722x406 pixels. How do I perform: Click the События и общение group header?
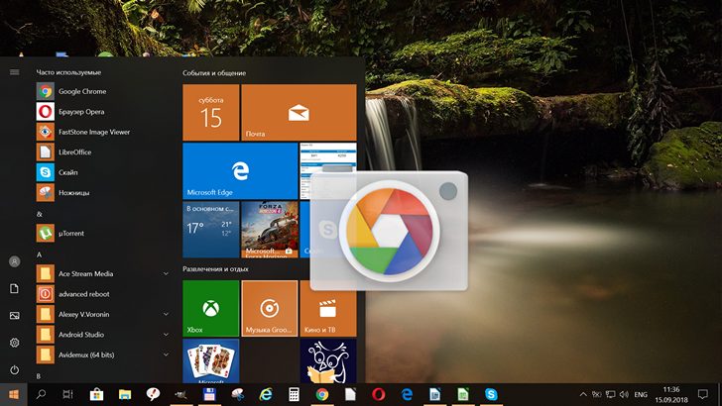(x=214, y=72)
